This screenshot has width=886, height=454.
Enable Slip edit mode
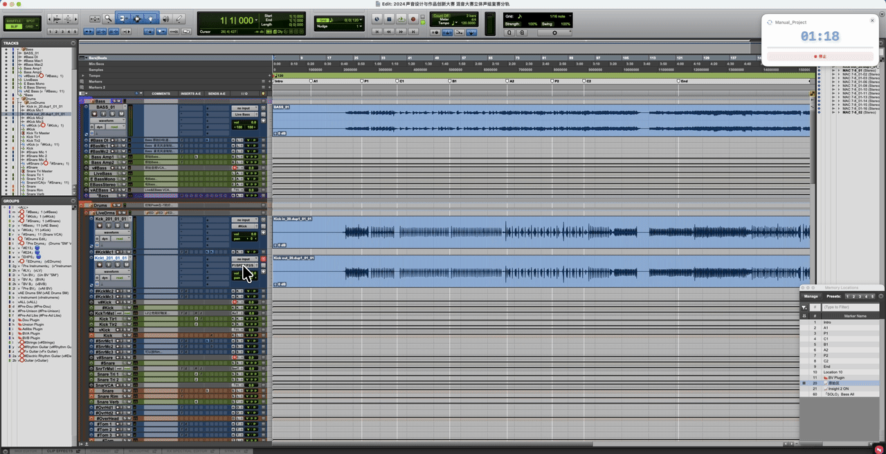pyautogui.click(x=14, y=26)
